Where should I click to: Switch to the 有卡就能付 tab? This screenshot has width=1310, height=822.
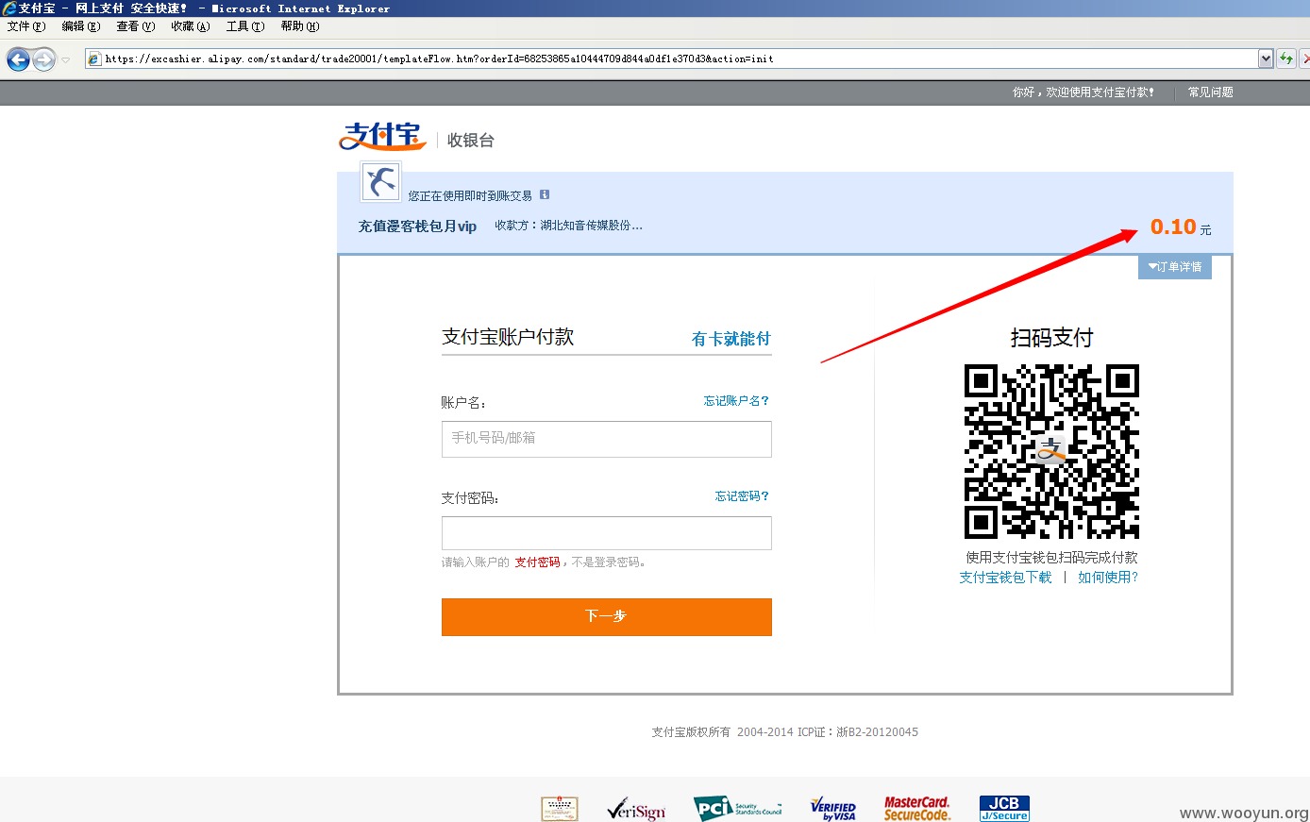pos(731,339)
